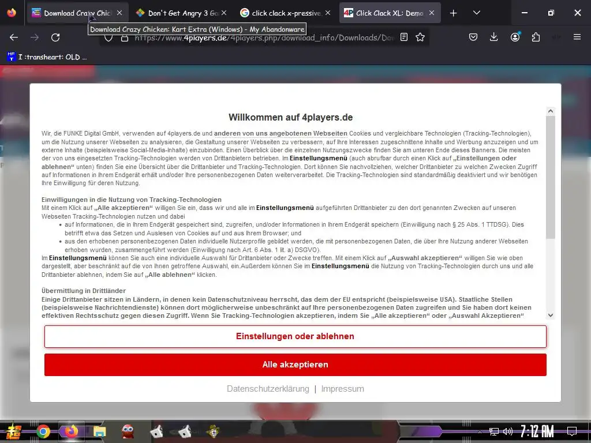Viewport: 591px width, 443px height.
Task: Open the network status tray icon
Action: (x=494, y=431)
